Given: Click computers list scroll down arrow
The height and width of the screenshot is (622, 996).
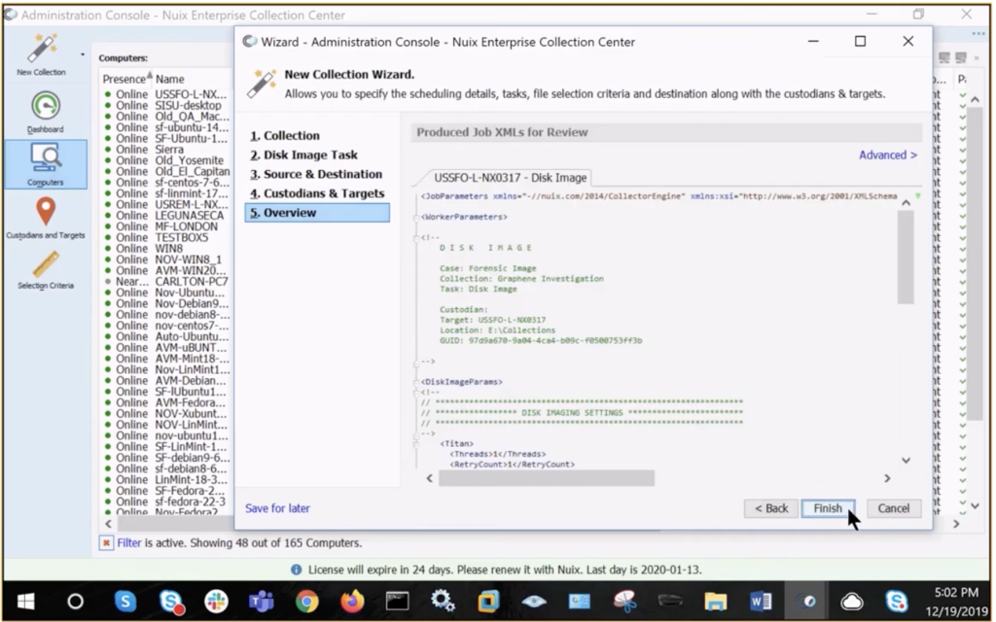Looking at the screenshot, I should (x=975, y=505).
